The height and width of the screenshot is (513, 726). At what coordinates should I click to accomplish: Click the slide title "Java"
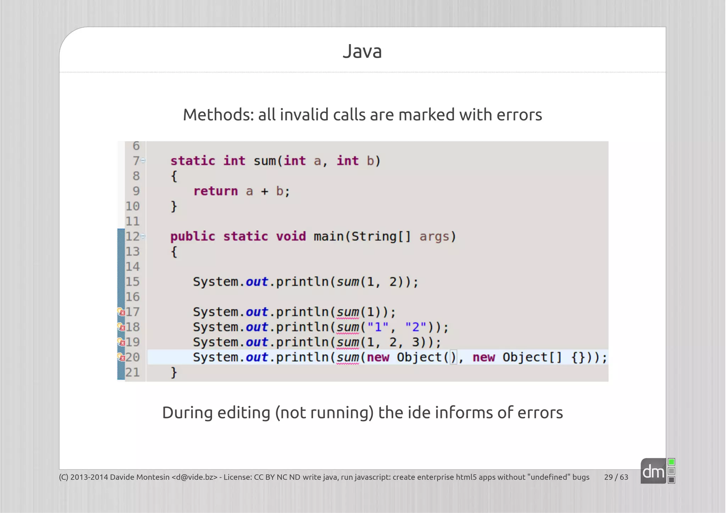[362, 51]
